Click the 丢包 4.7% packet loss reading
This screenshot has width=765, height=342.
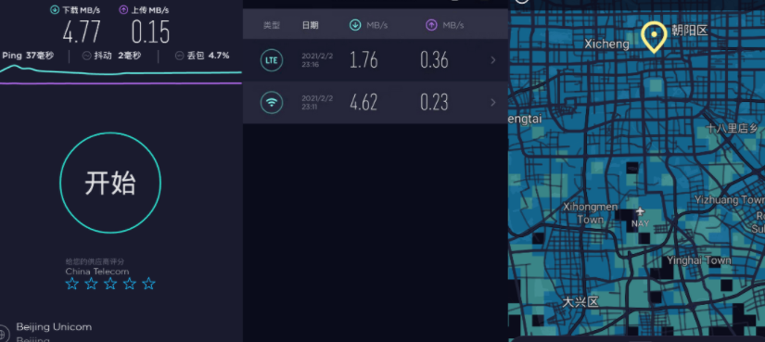[x=202, y=57]
